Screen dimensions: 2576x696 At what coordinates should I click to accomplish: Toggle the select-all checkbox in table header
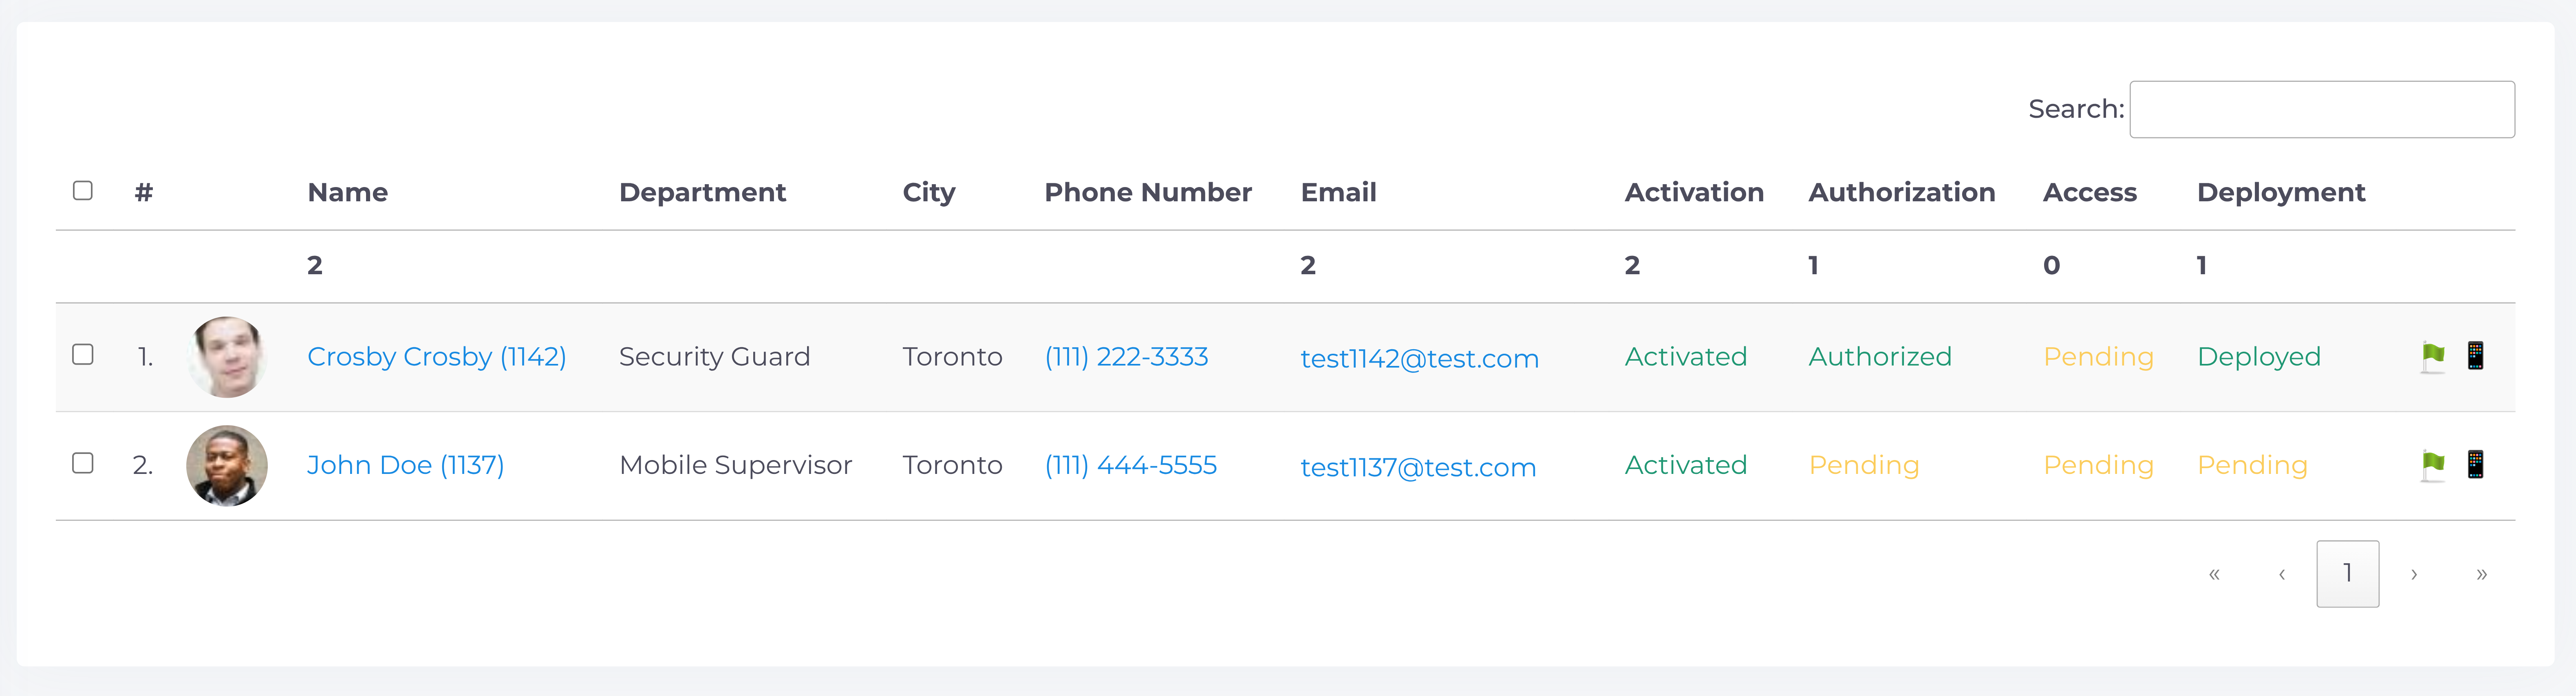pos(83,190)
